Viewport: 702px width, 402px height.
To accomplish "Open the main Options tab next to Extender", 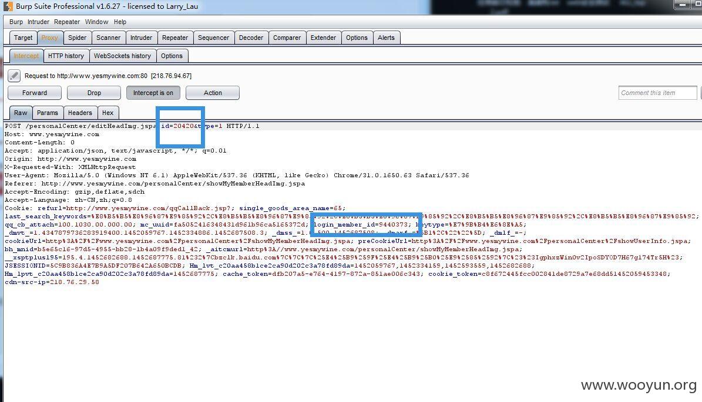I will pyautogui.click(x=357, y=38).
